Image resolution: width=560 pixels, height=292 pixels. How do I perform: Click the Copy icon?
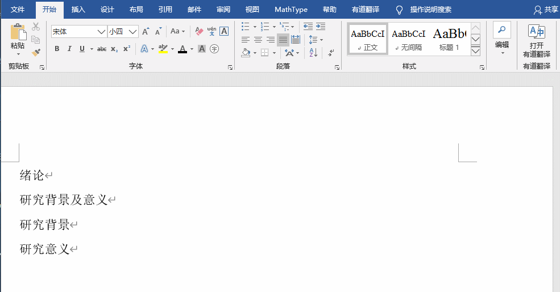pyautogui.click(x=35, y=40)
